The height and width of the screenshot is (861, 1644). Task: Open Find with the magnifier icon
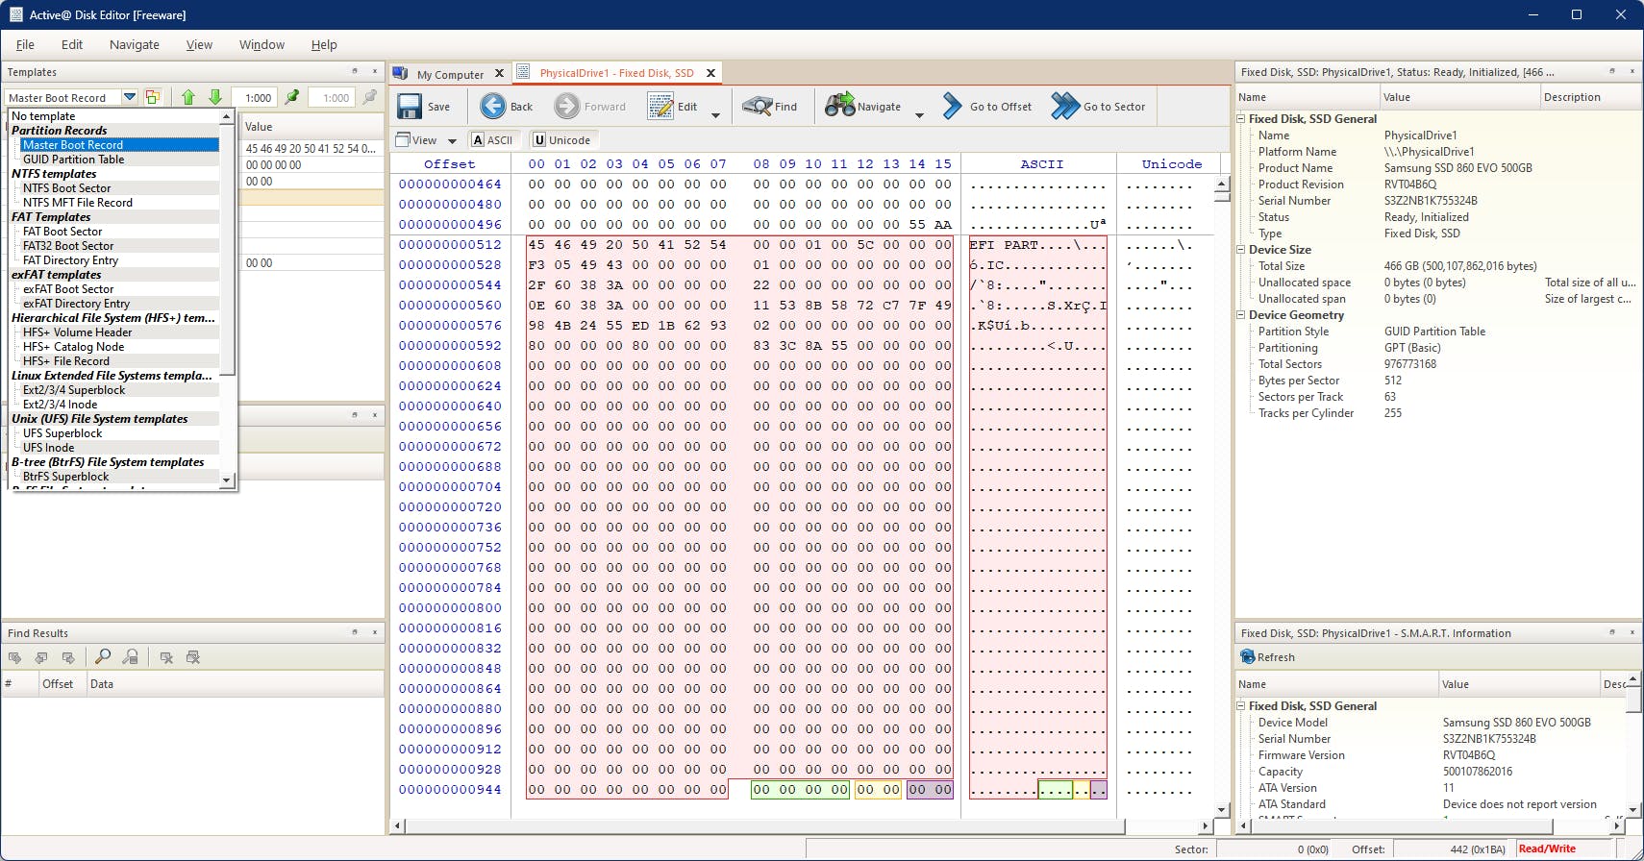click(x=758, y=106)
